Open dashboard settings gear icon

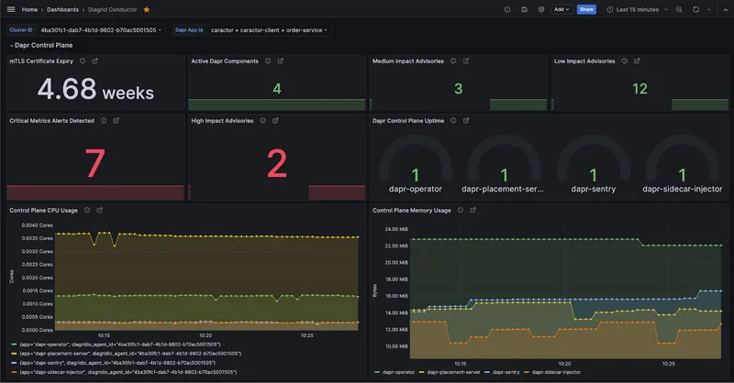click(540, 9)
